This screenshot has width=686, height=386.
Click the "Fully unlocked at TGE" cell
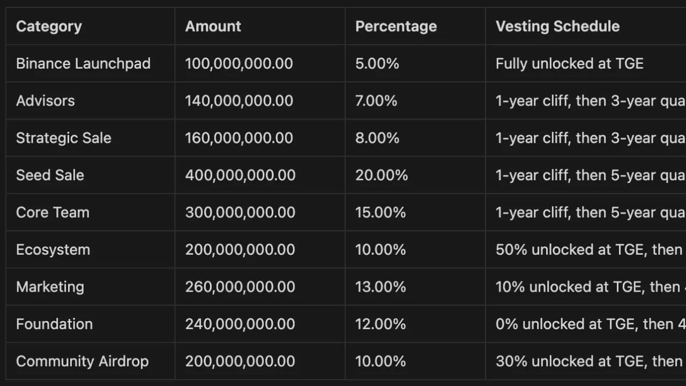tap(569, 63)
